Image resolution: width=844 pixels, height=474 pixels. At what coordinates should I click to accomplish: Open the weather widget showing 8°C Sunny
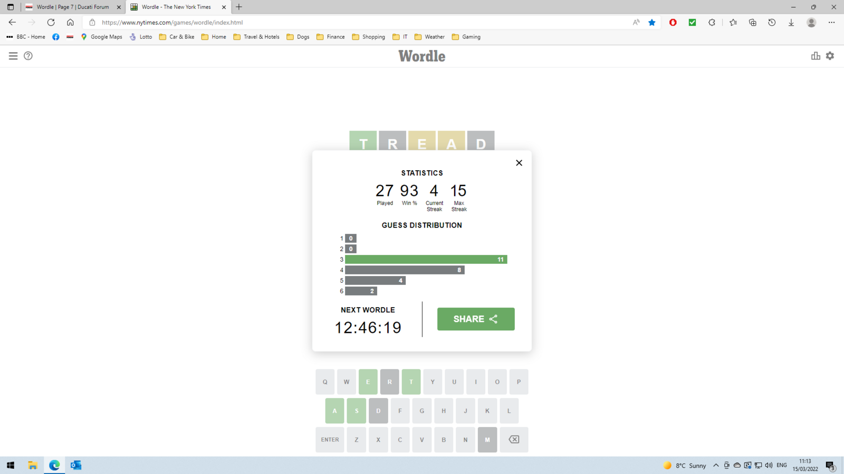point(685,466)
